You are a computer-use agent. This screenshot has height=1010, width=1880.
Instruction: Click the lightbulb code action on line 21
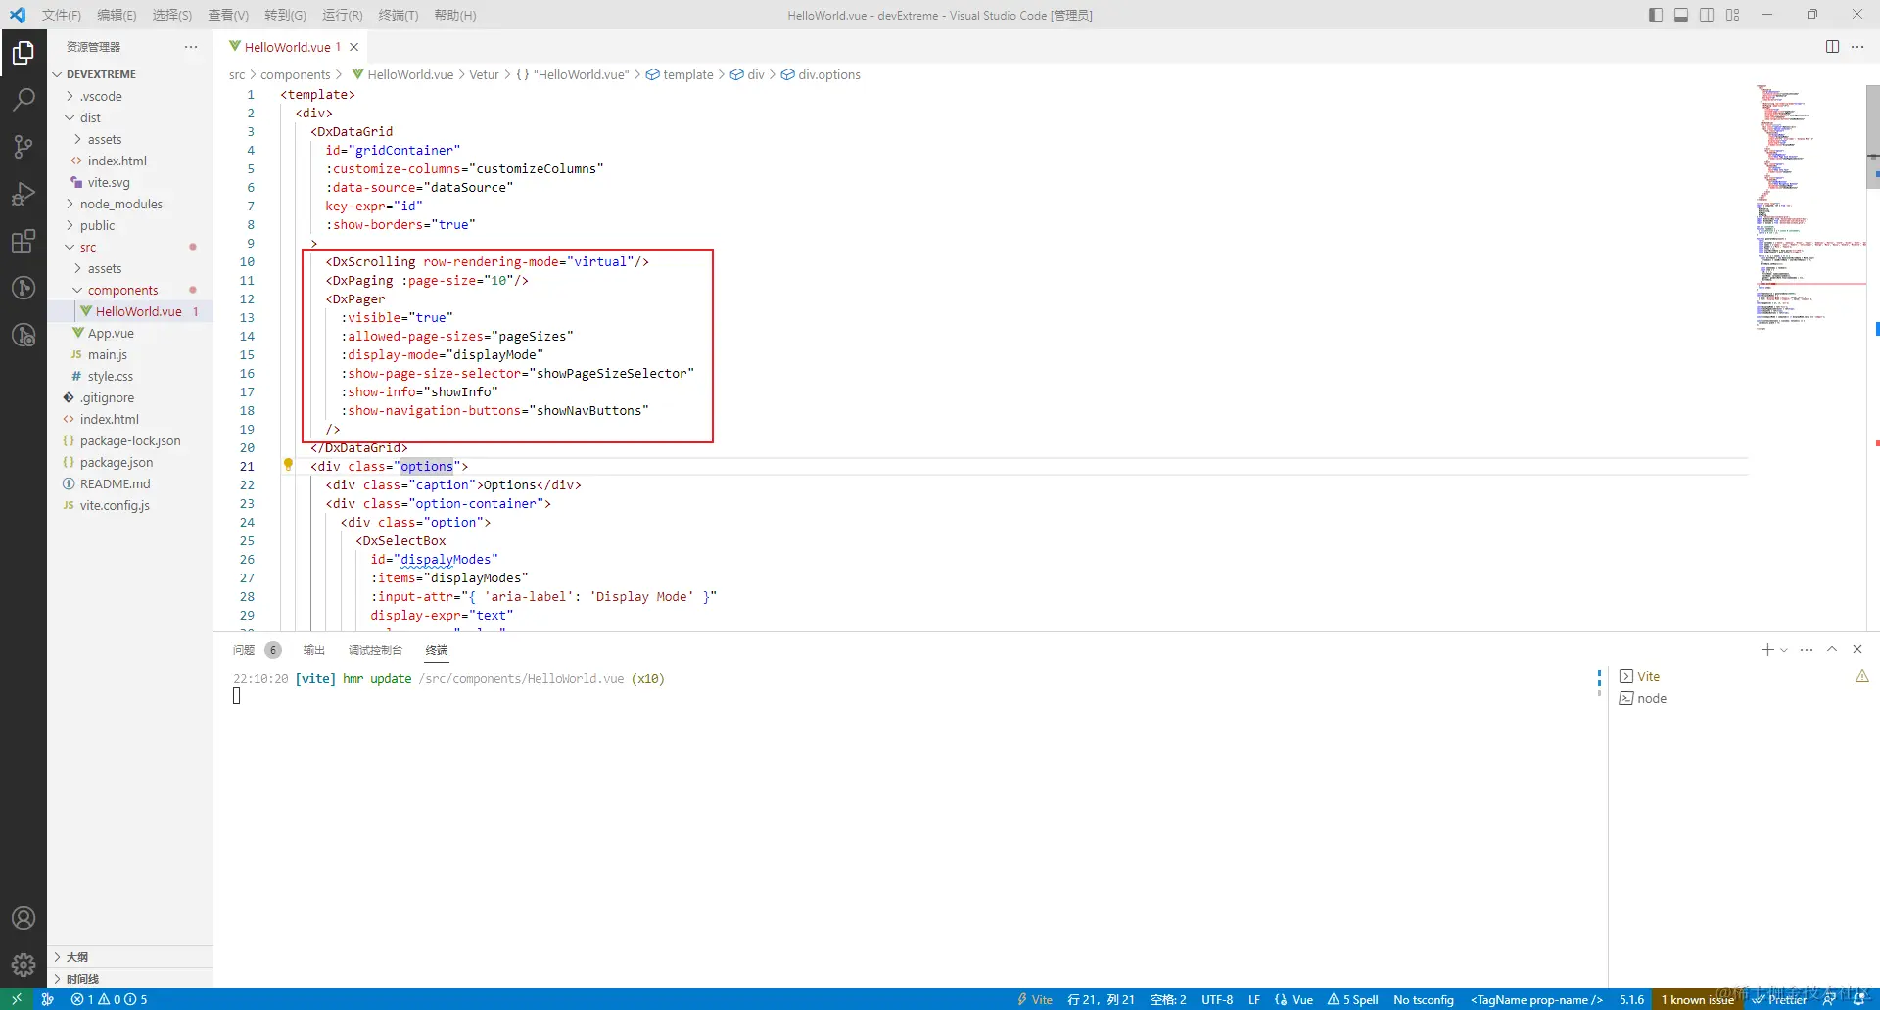[288, 465]
